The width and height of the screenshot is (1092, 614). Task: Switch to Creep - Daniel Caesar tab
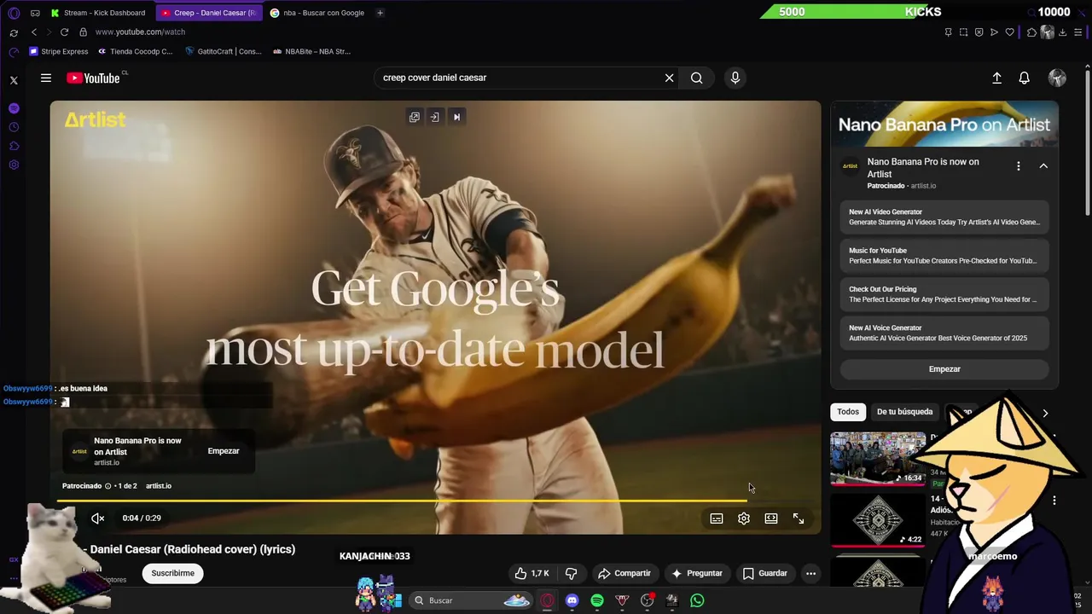pos(210,13)
